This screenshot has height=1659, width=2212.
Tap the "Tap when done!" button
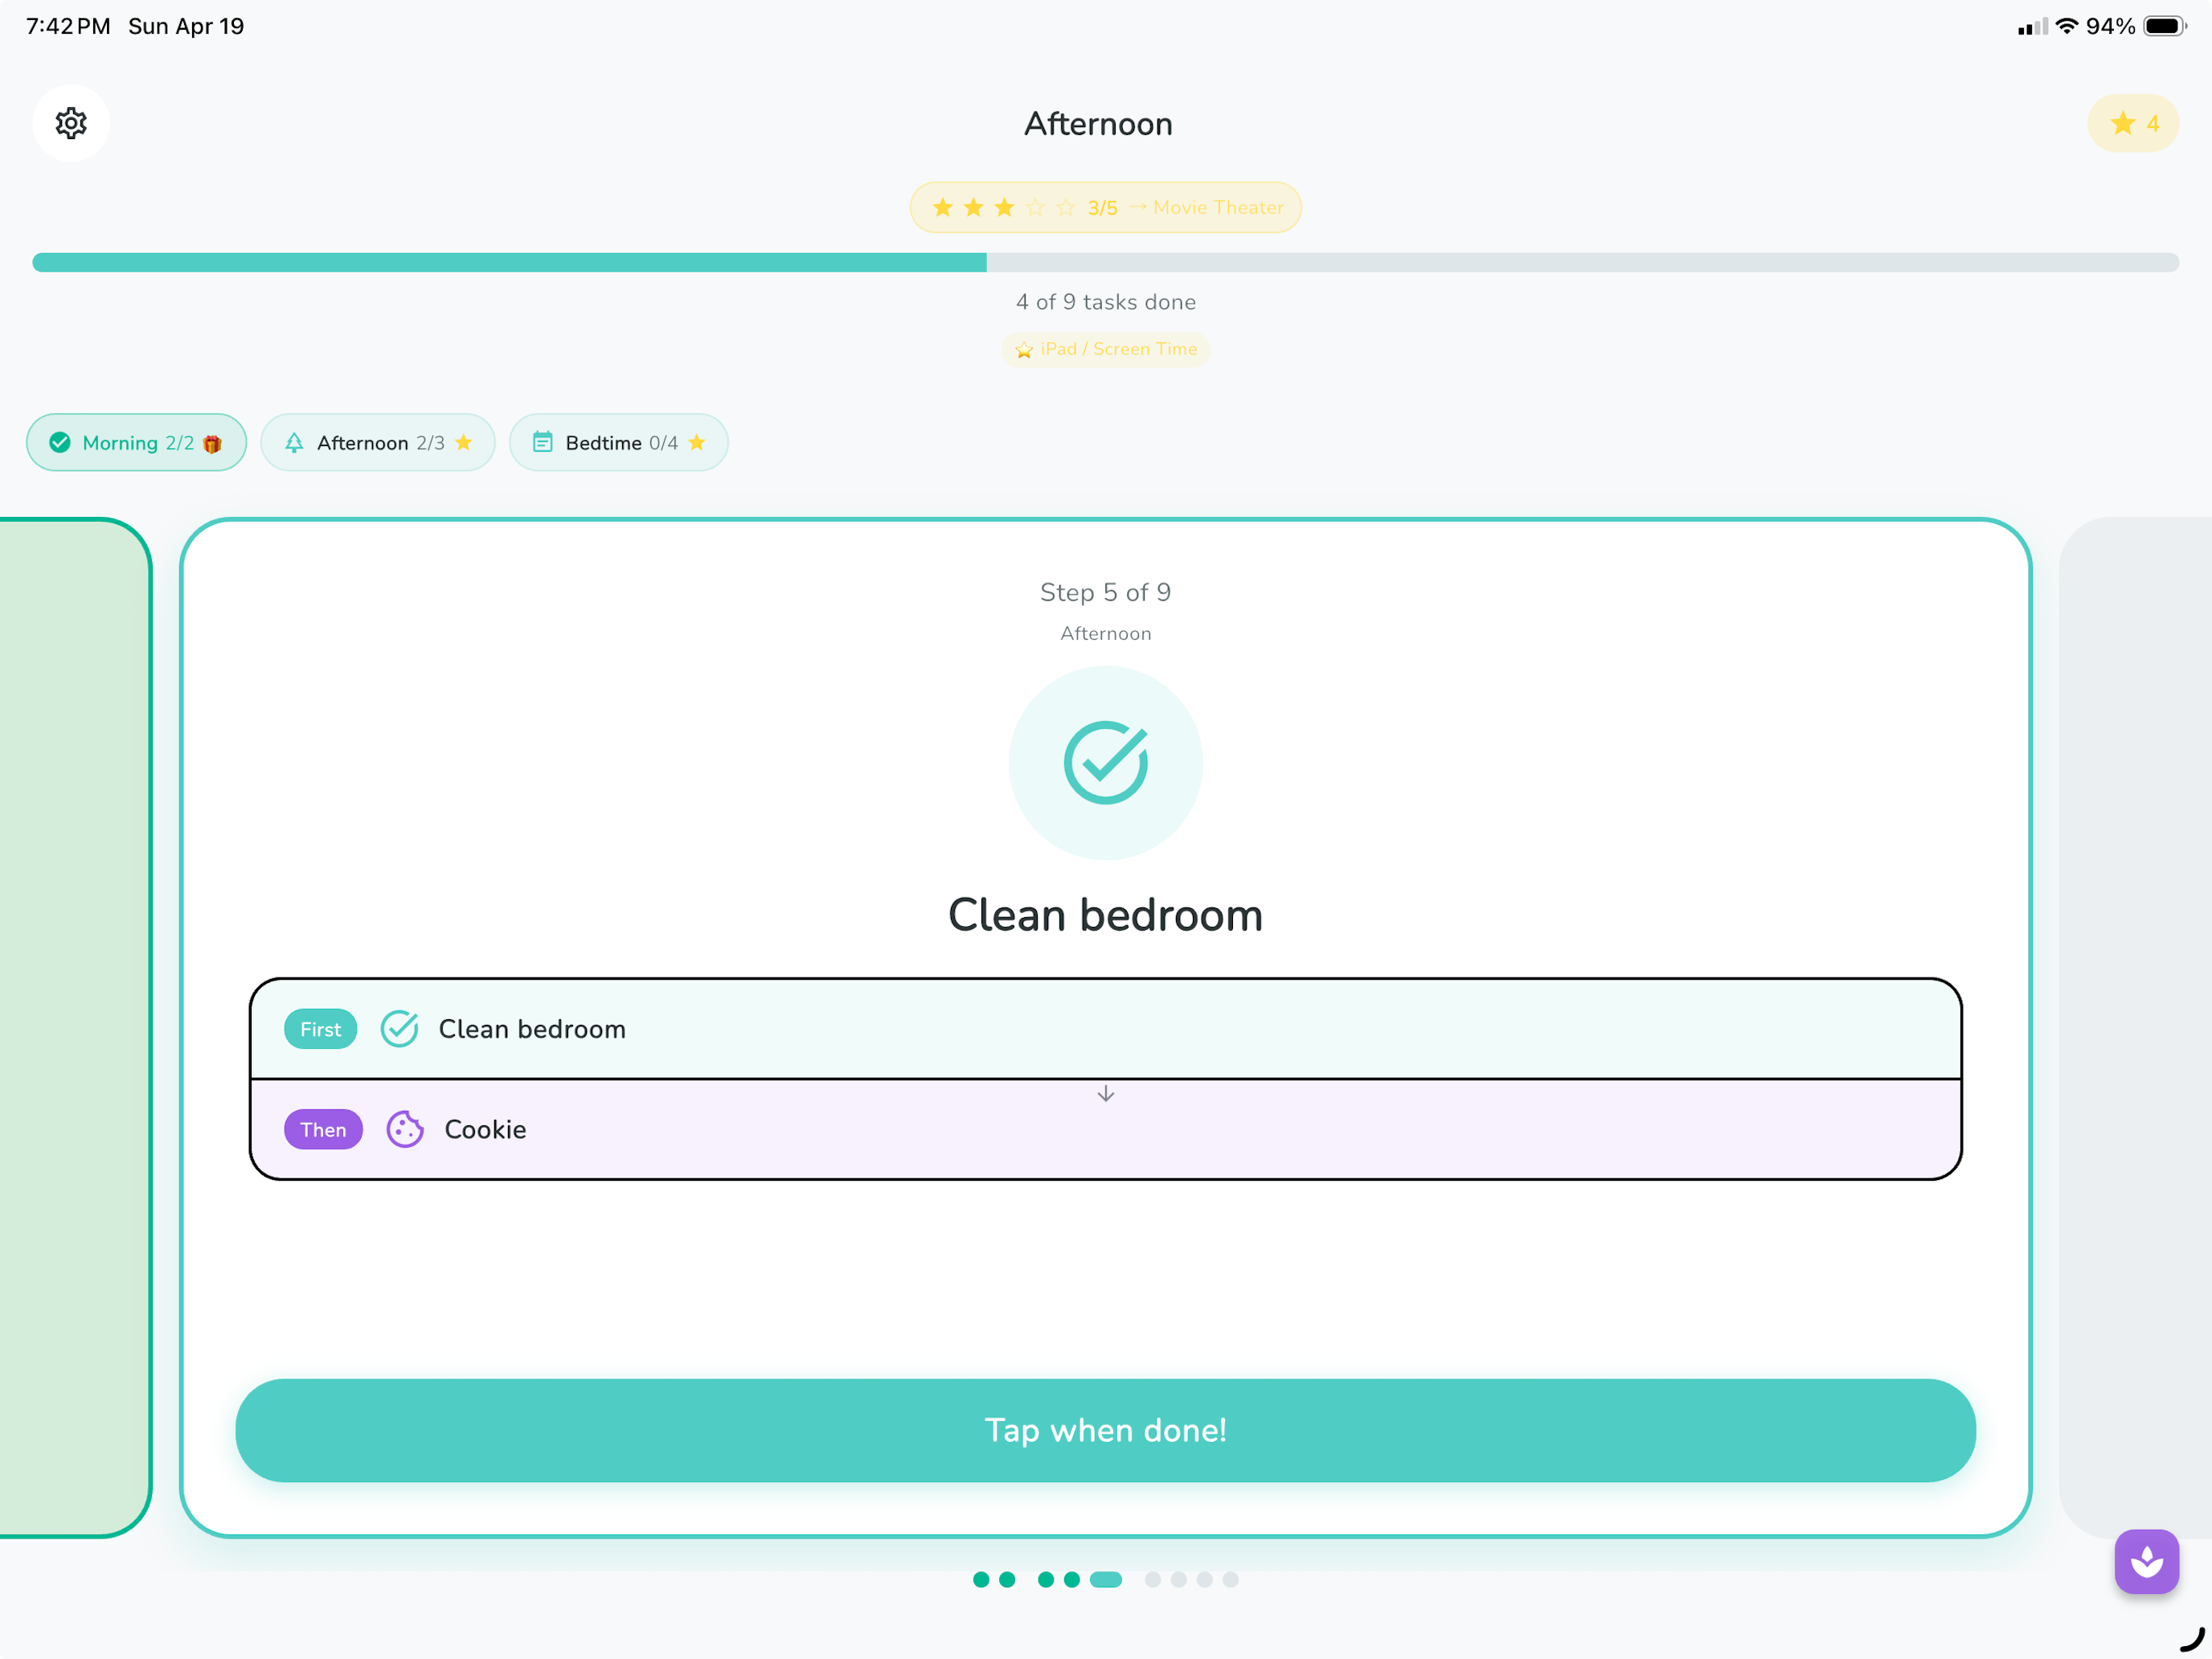(x=1105, y=1430)
